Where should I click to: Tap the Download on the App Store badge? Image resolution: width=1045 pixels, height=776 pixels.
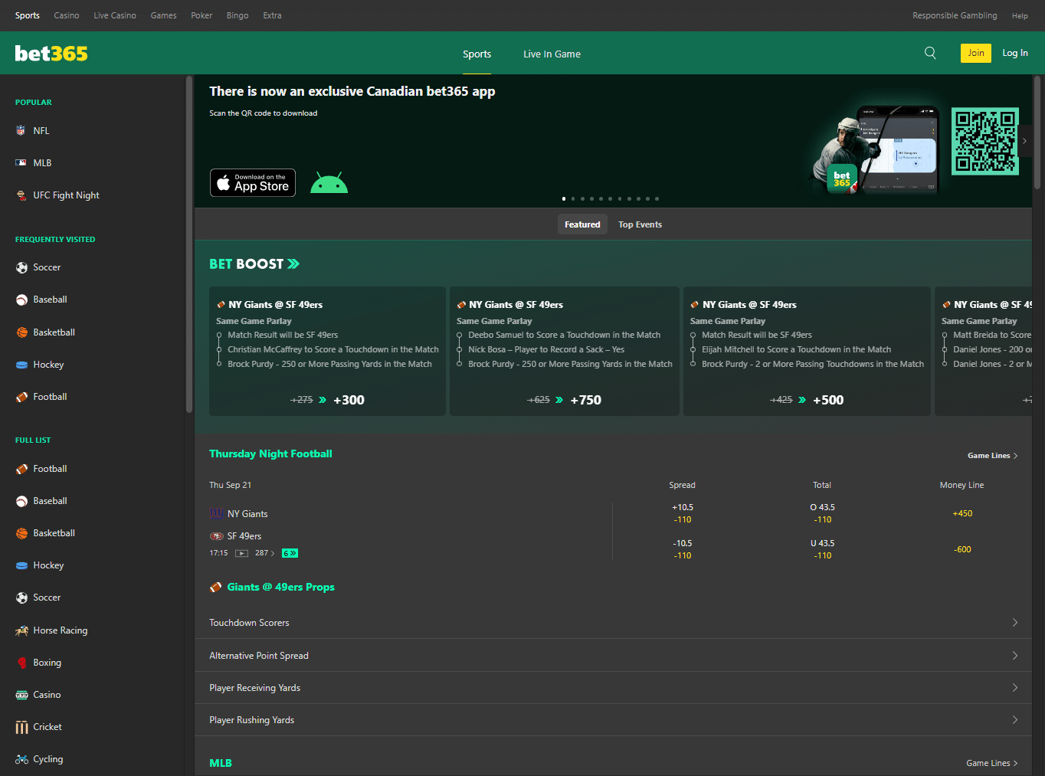tap(253, 182)
